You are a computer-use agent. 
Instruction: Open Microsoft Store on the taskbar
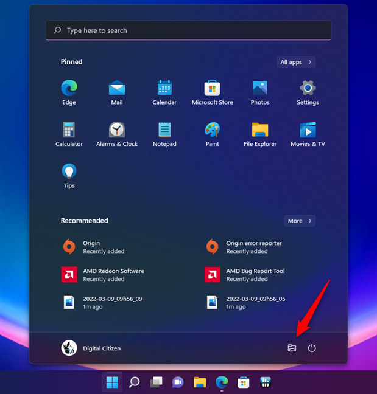point(244,382)
